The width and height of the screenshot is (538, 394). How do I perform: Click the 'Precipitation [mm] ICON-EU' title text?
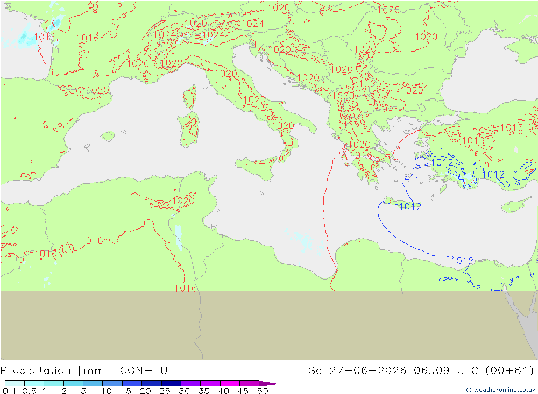[84, 371]
